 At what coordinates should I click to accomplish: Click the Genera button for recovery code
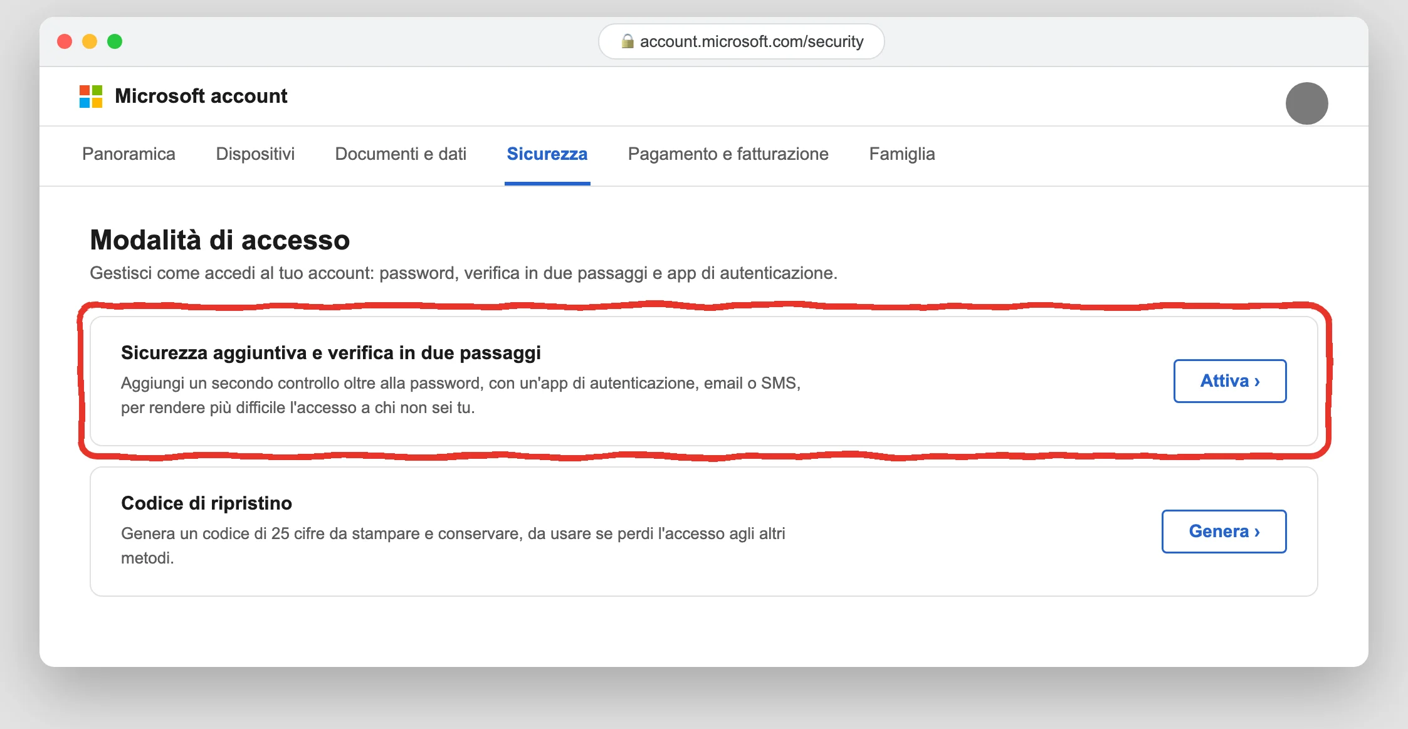coord(1224,532)
